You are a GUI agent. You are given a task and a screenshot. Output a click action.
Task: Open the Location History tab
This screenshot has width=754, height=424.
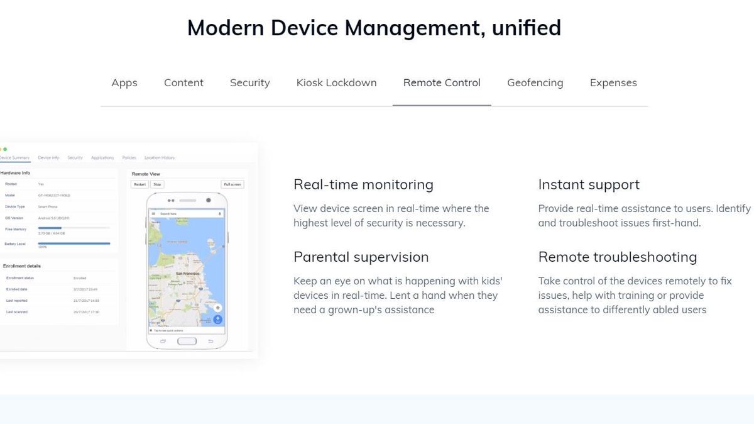[x=160, y=158]
